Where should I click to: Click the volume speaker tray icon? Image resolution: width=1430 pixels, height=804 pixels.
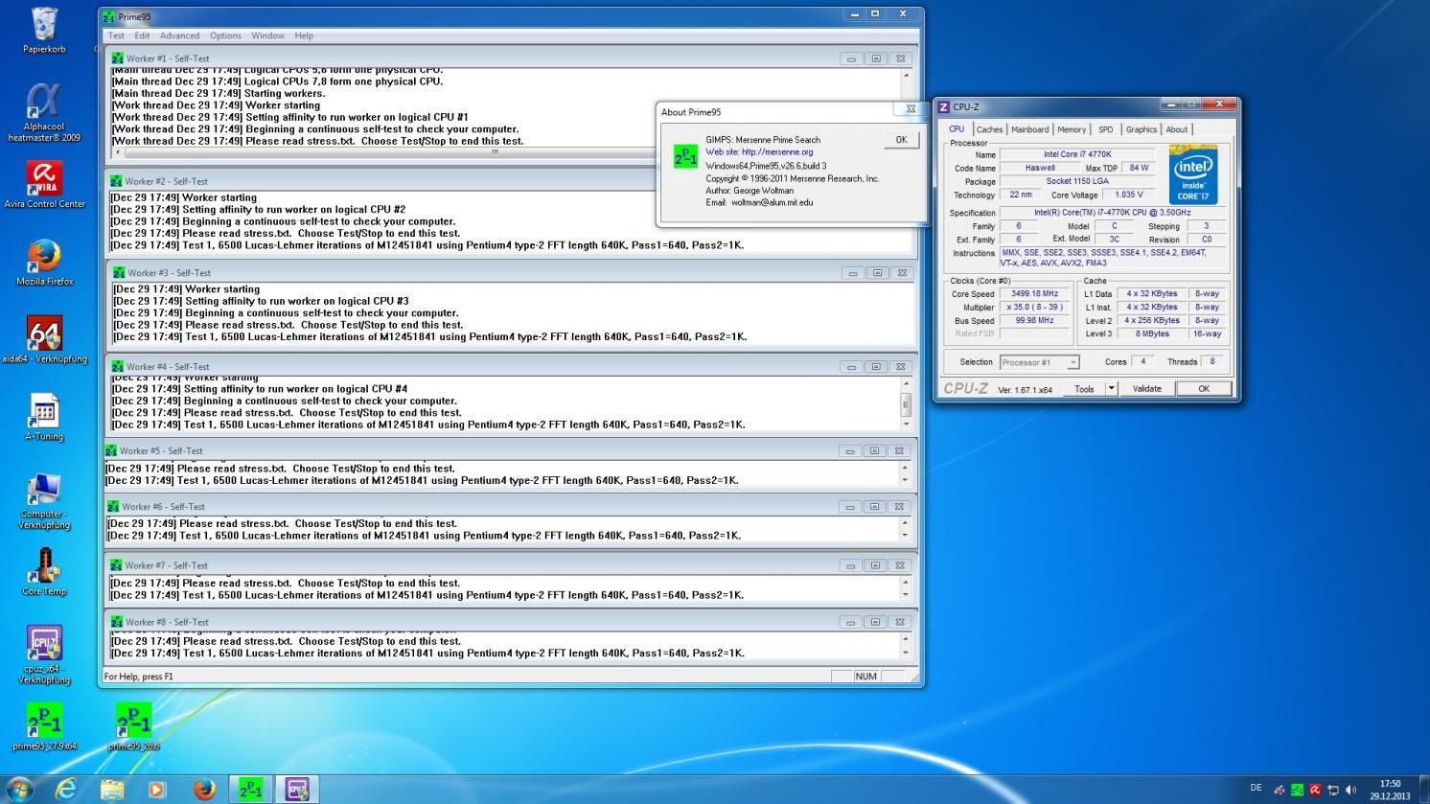(x=1350, y=790)
